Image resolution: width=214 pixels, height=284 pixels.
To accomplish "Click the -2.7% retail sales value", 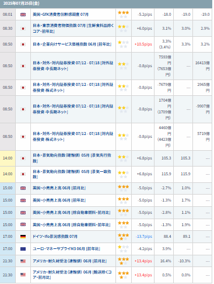I will [166, 188].
